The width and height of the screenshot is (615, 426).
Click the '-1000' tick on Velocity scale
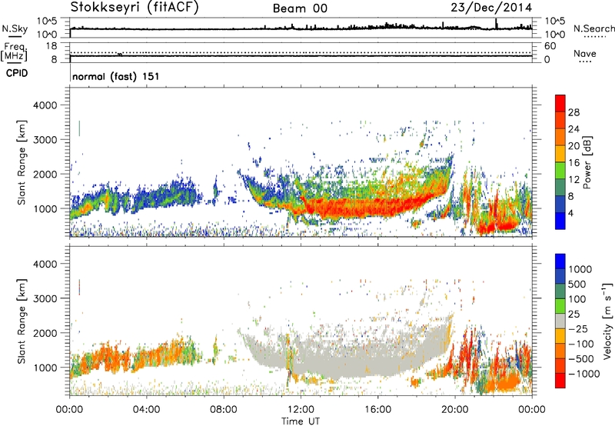click(583, 374)
